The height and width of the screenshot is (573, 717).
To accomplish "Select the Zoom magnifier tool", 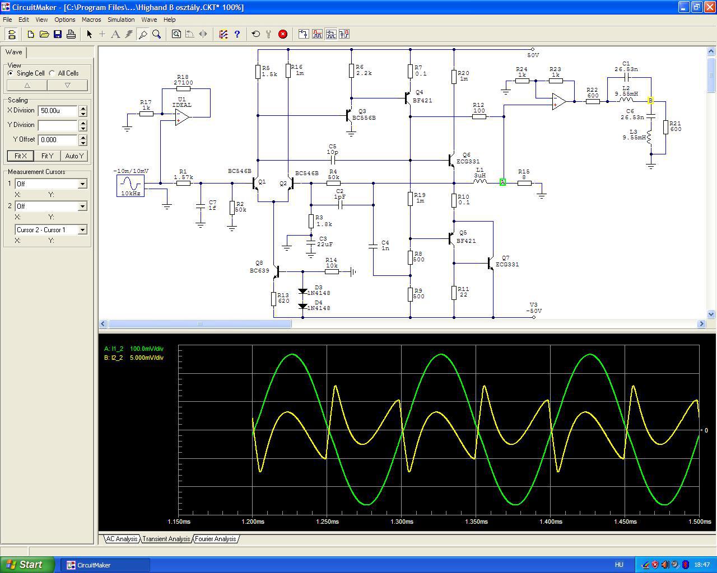I will 157,34.
